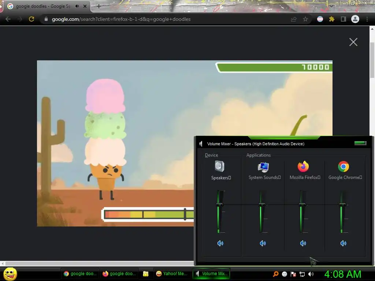Image resolution: width=375 pixels, height=281 pixels.
Task: Adjust System Sounds volume slider handle
Action: pyautogui.click(x=262, y=205)
